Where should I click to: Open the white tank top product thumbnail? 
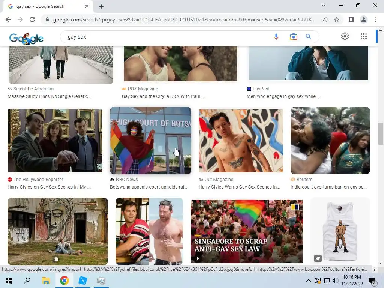pyautogui.click(x=340, y=231)
